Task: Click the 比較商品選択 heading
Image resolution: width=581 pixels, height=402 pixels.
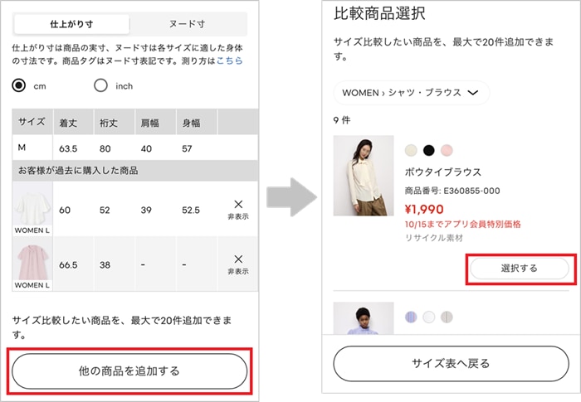Action: [x=379, y=14]
